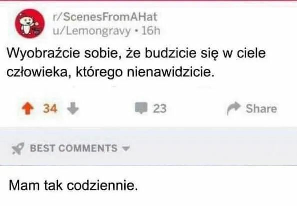Click the word 'codziennie' in the comment
The image size is (297, 206).
tap(102, 185)
